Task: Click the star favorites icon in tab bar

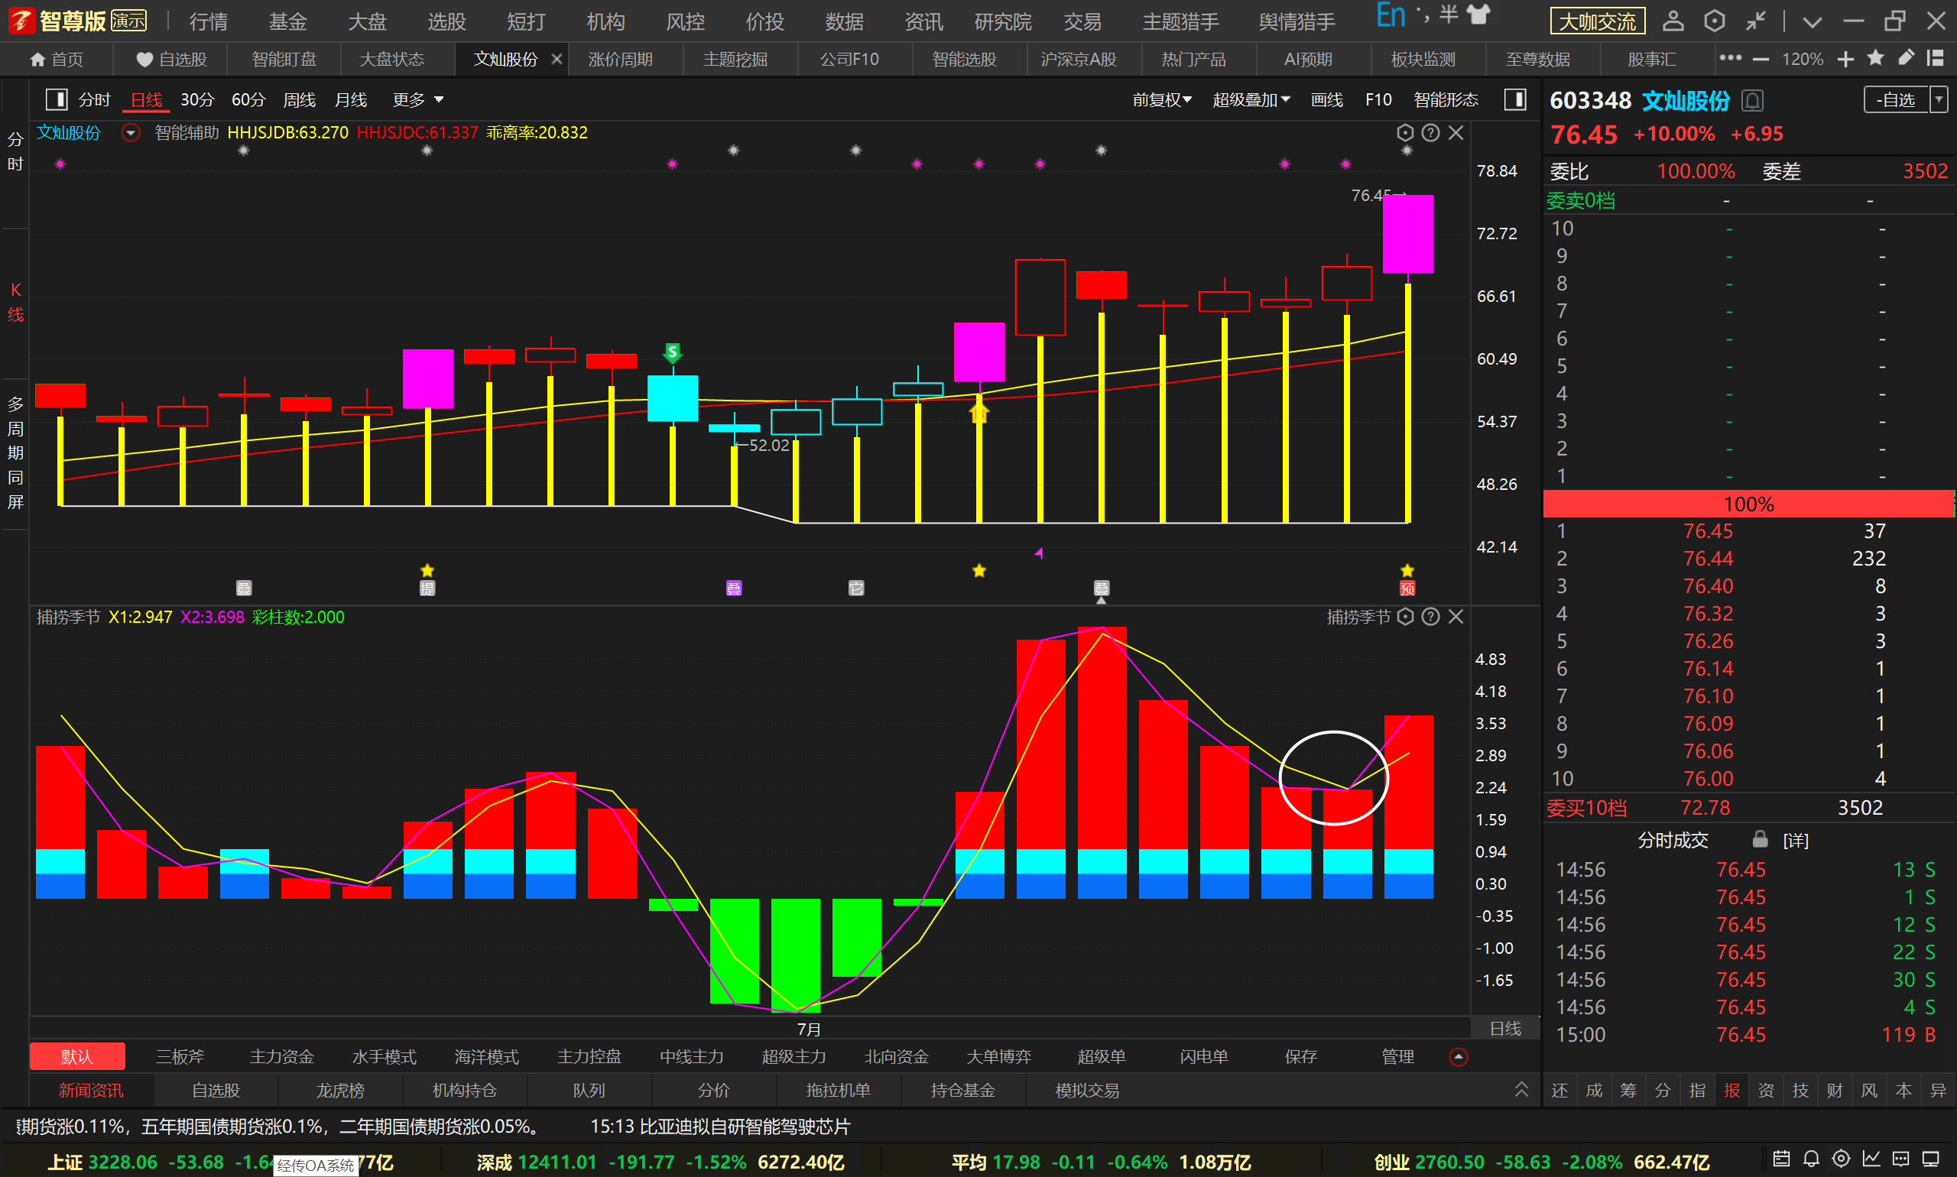Action: (1875, 58)
